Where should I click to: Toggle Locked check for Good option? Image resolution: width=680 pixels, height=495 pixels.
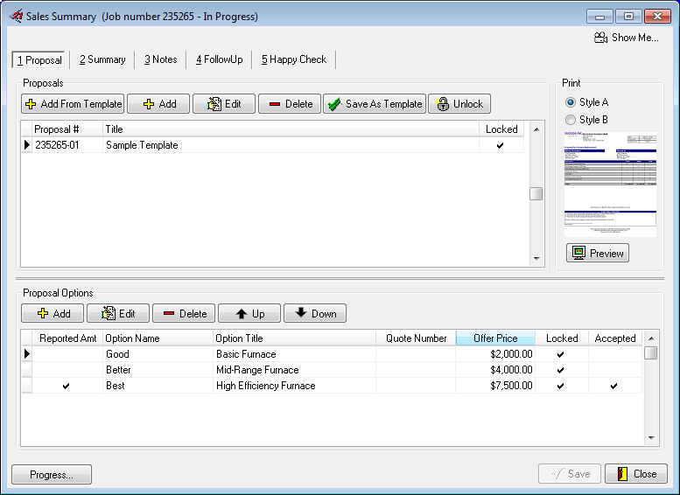561,354
